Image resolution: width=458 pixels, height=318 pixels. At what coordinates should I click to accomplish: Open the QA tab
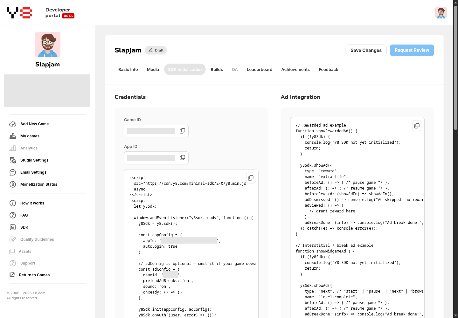[x=235, y=70]
